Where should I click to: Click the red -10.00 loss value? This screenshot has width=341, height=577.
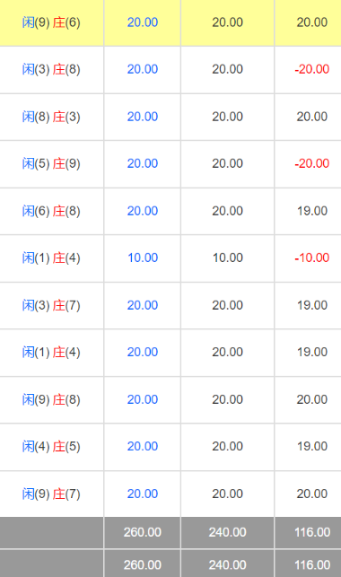312,258
